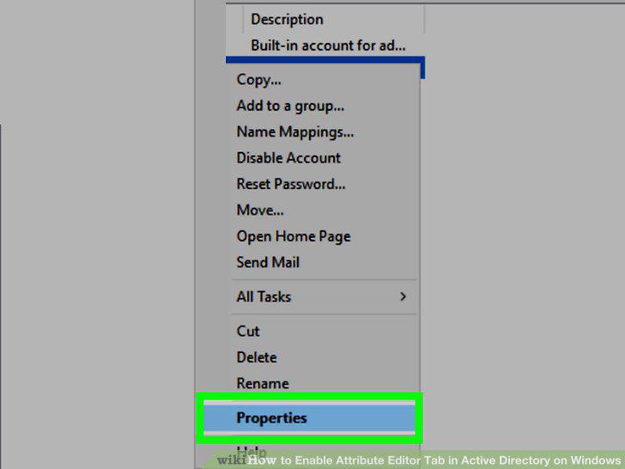Select the 'Built-in account for ad...' description cell
Screen dimensions: 625x469
click(x=328, y=46)
